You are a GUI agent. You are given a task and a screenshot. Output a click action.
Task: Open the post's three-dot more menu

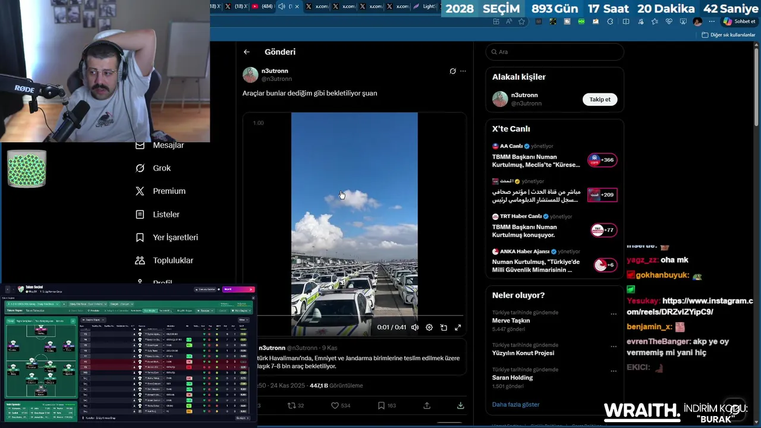(463, 71)
